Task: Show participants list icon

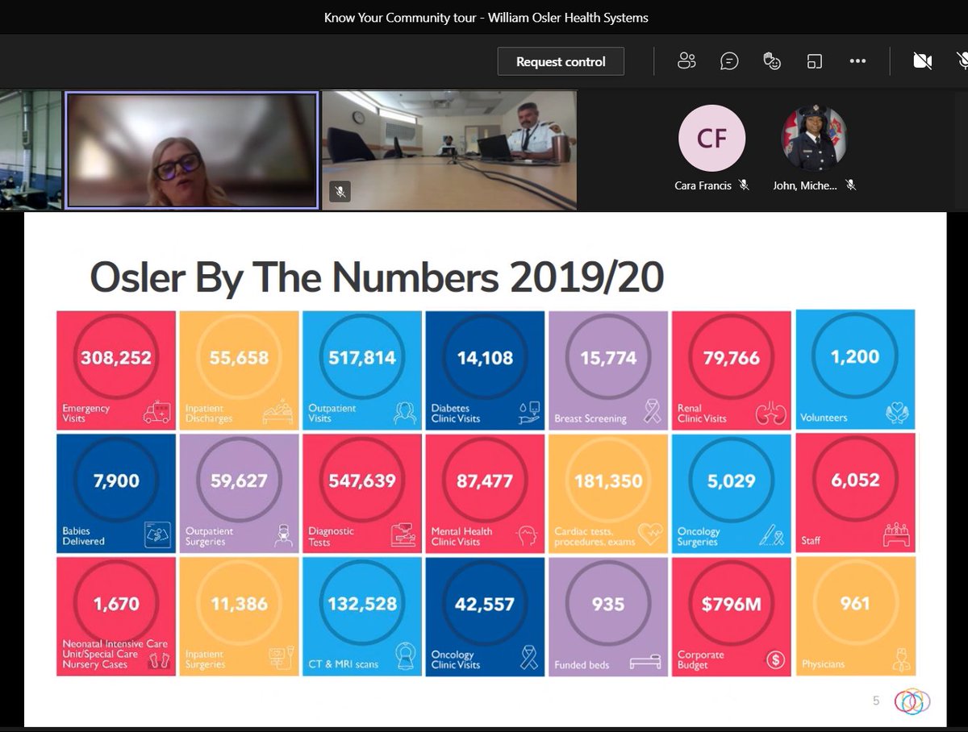Action: 686,61
